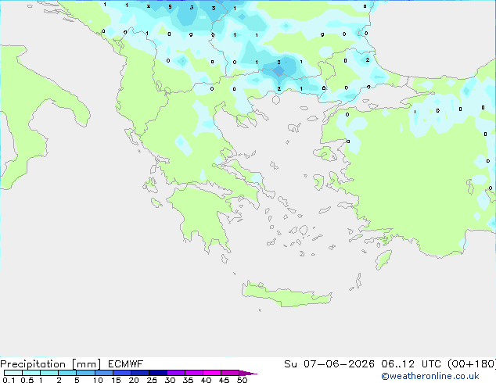
Task: Open the weatheronline.co.uk link
Action: [x=430, y=376]
